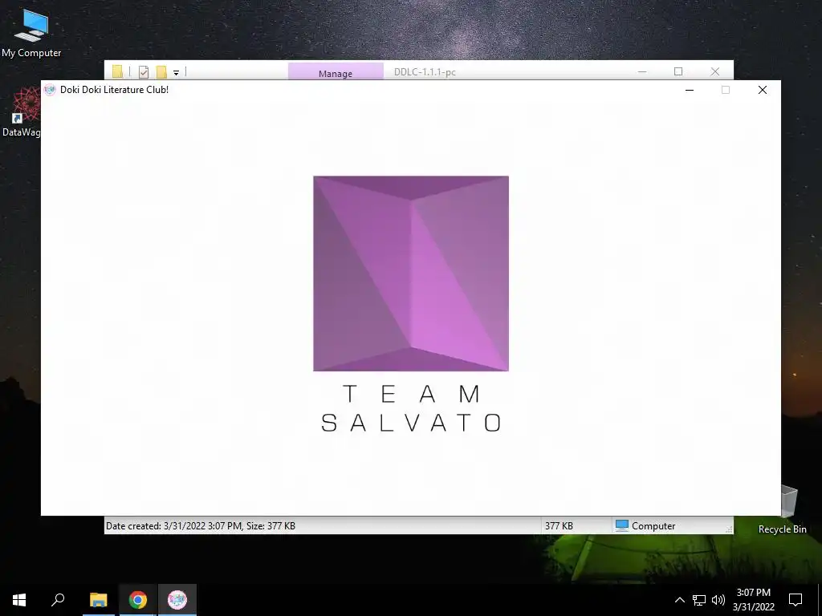Click the Team Salvato purple logo
The height and width of the screenshot is (616, 822).
click(411, 274)
